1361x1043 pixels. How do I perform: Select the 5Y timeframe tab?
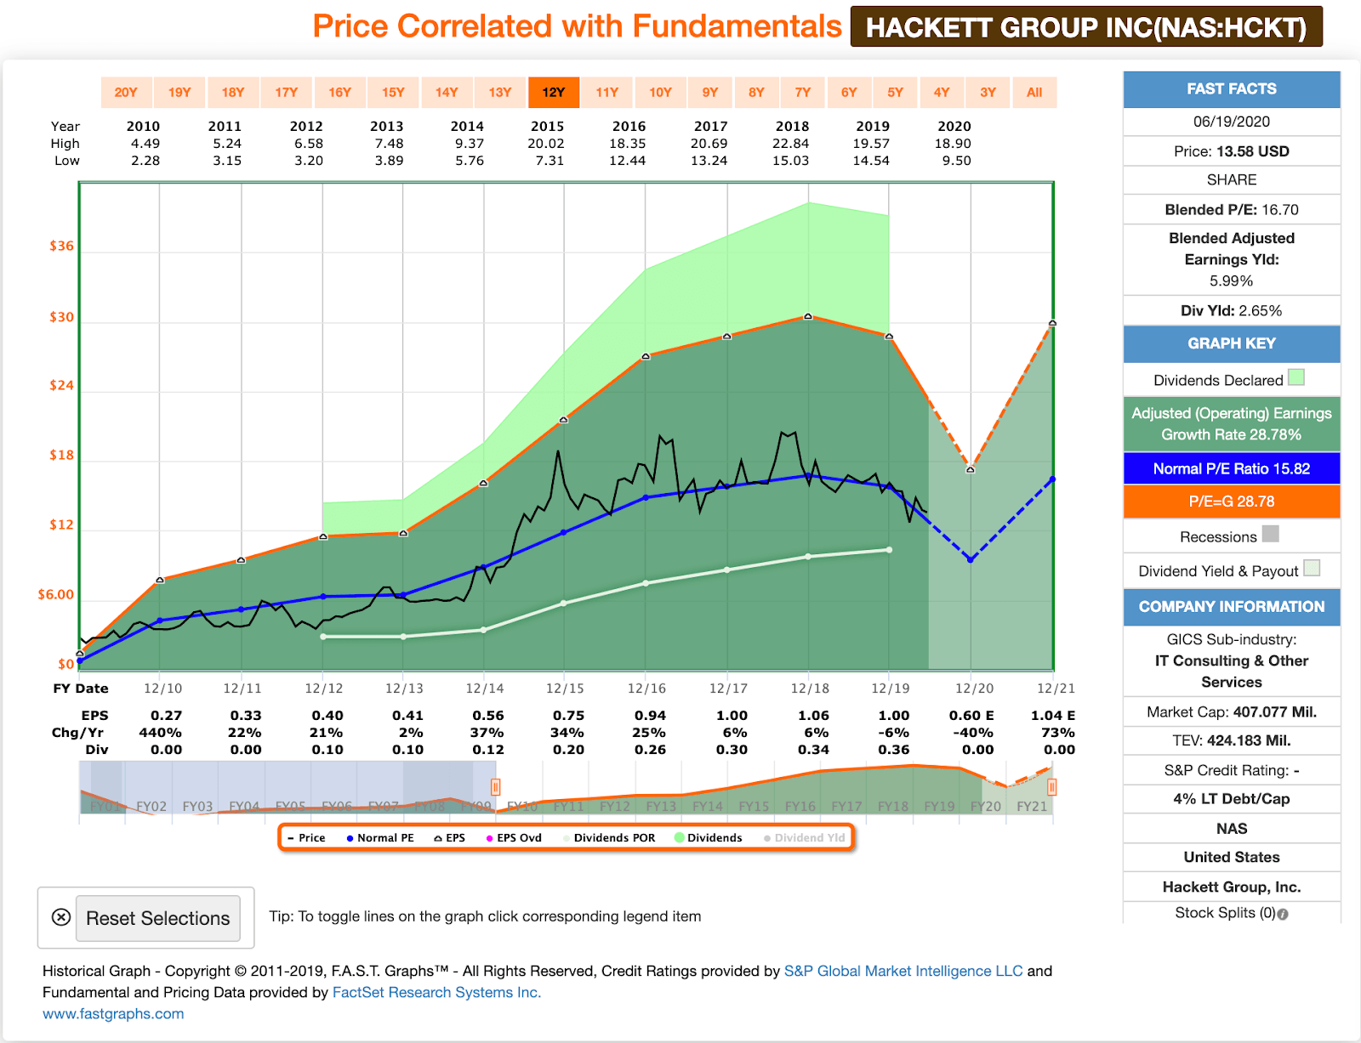pyautogui.click(x=895, y=92)
